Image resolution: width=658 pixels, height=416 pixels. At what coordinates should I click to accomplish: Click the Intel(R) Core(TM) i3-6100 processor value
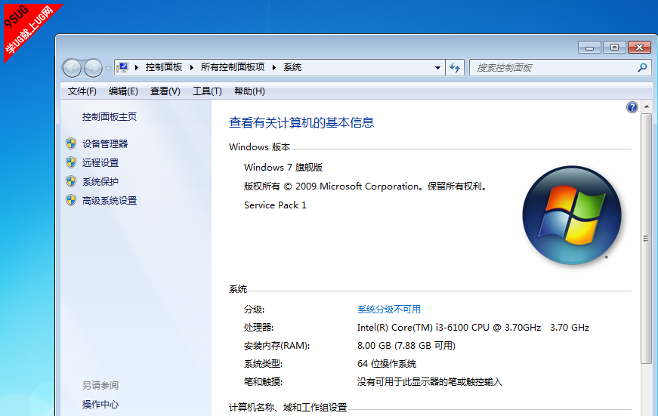(x=474, y=328)
